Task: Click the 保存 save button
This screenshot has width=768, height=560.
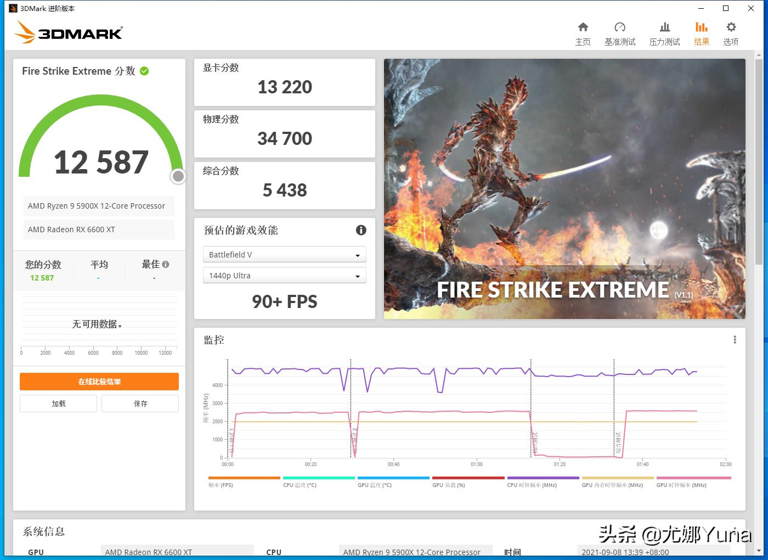Action: coord(140,403)
